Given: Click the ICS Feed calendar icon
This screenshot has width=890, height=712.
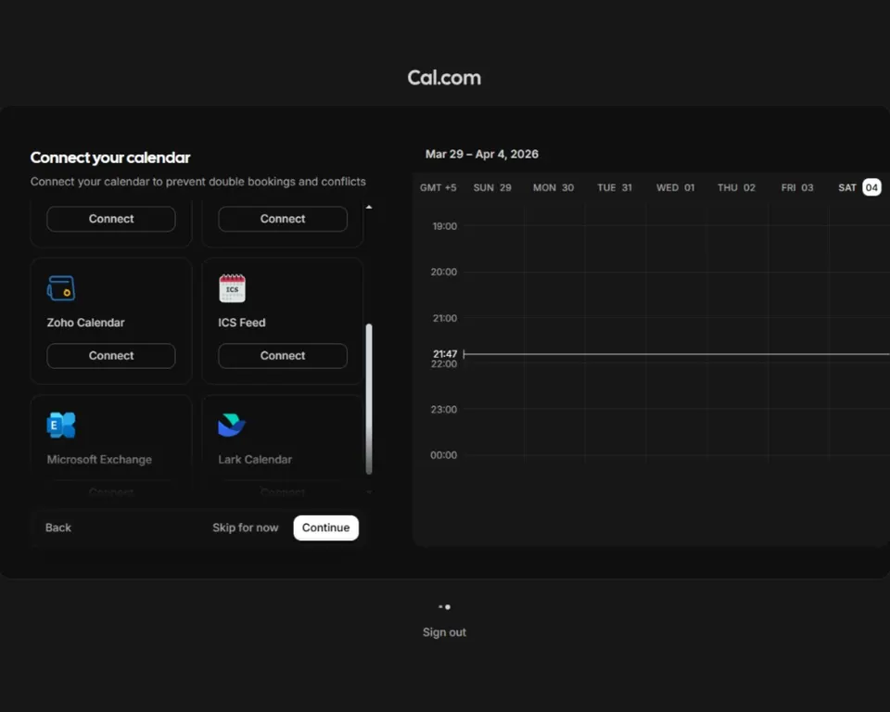Looking at the screenshot, I should (232, 288).
